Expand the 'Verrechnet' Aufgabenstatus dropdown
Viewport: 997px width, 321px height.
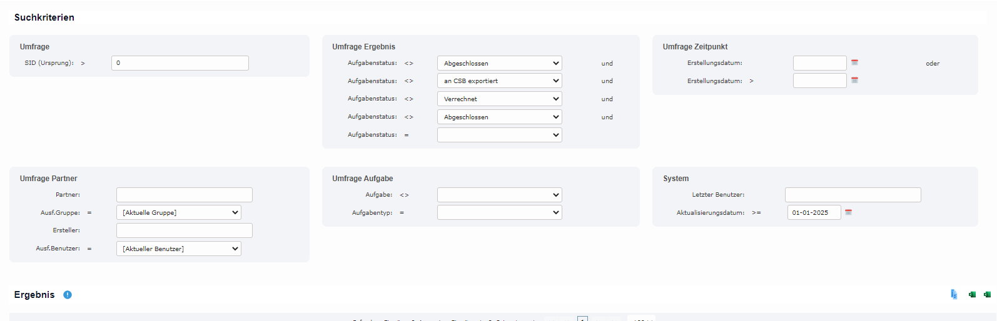click(x=499, y=99)
